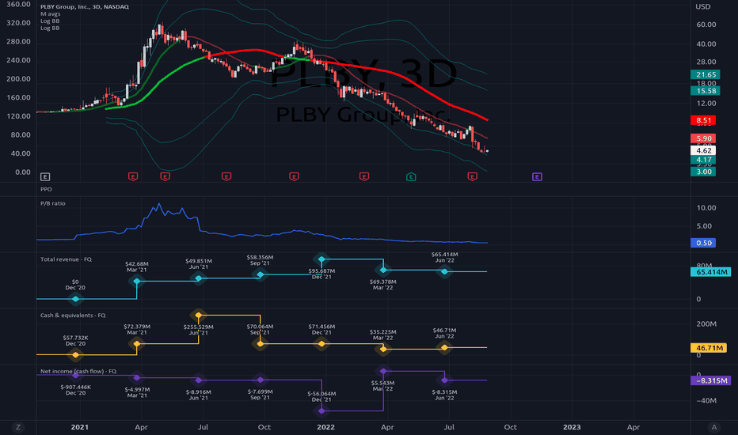Click the Dec '21 revenue $95.687M point
The image size is (738, 435).
(321, 259)
